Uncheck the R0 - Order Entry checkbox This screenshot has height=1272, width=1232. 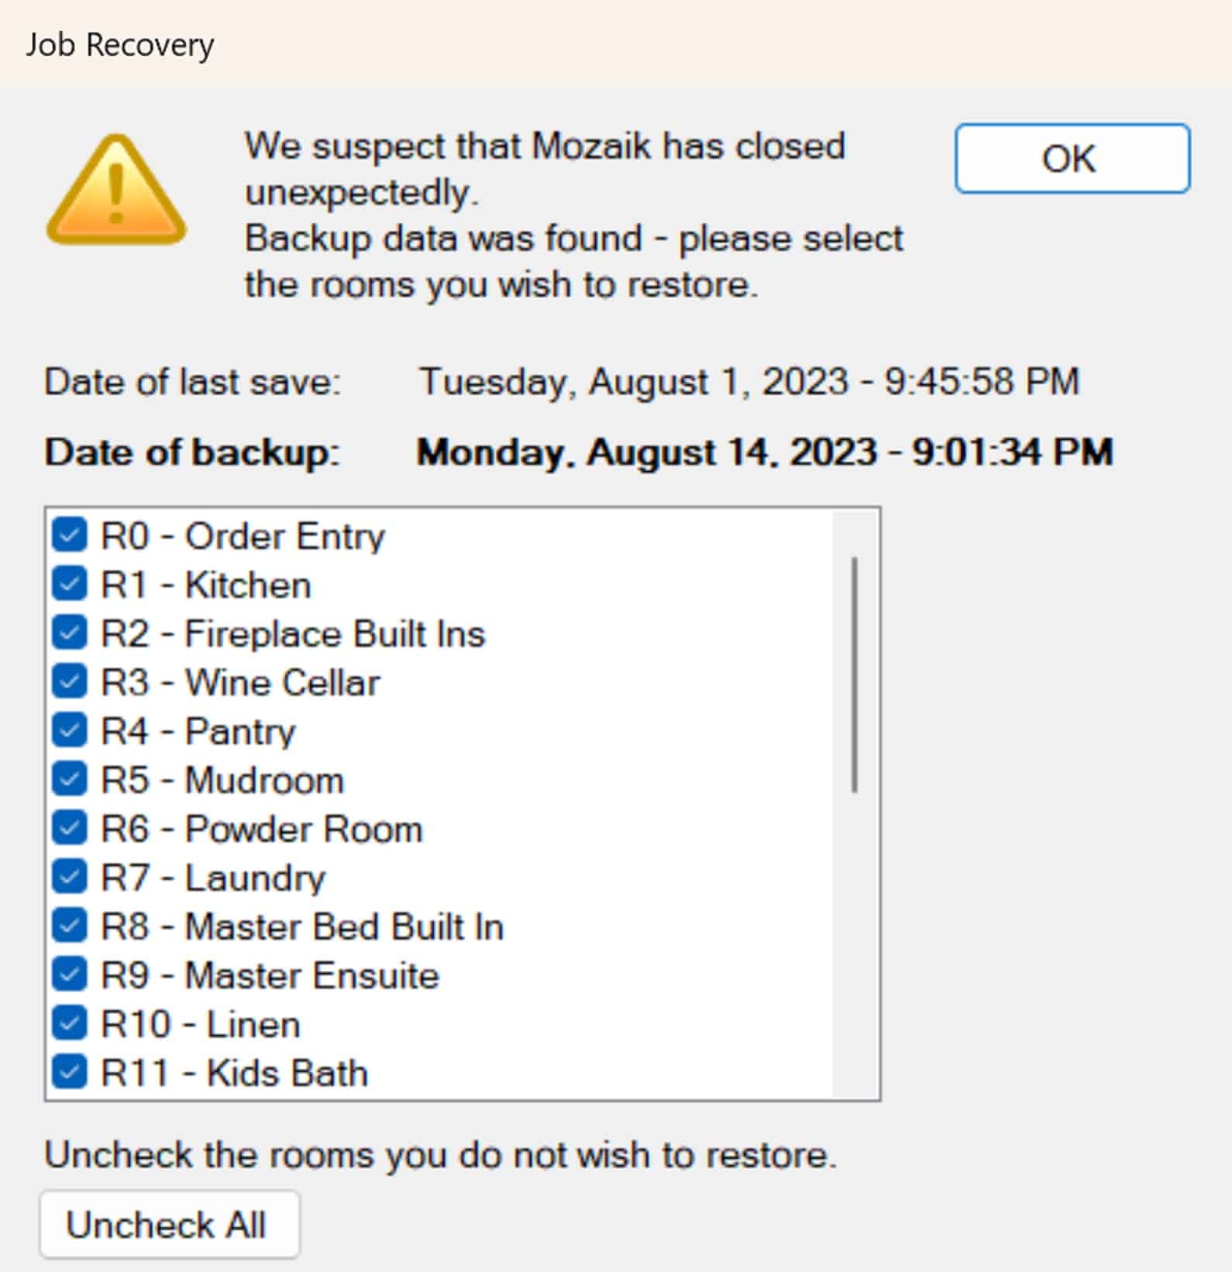(70, 536)
